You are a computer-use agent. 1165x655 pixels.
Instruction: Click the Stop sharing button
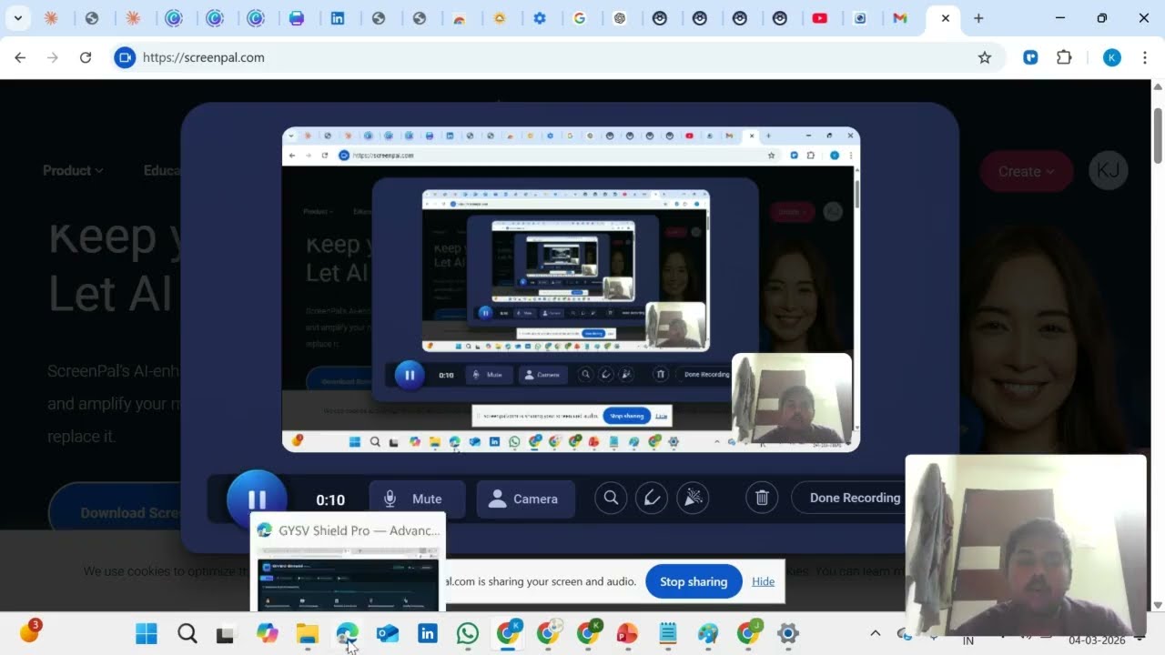[694, 581]
